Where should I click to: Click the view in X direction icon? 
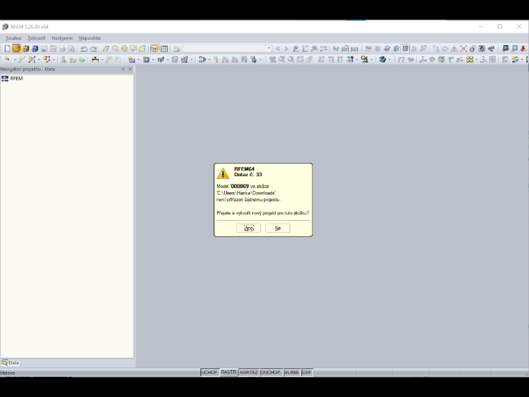322,59
